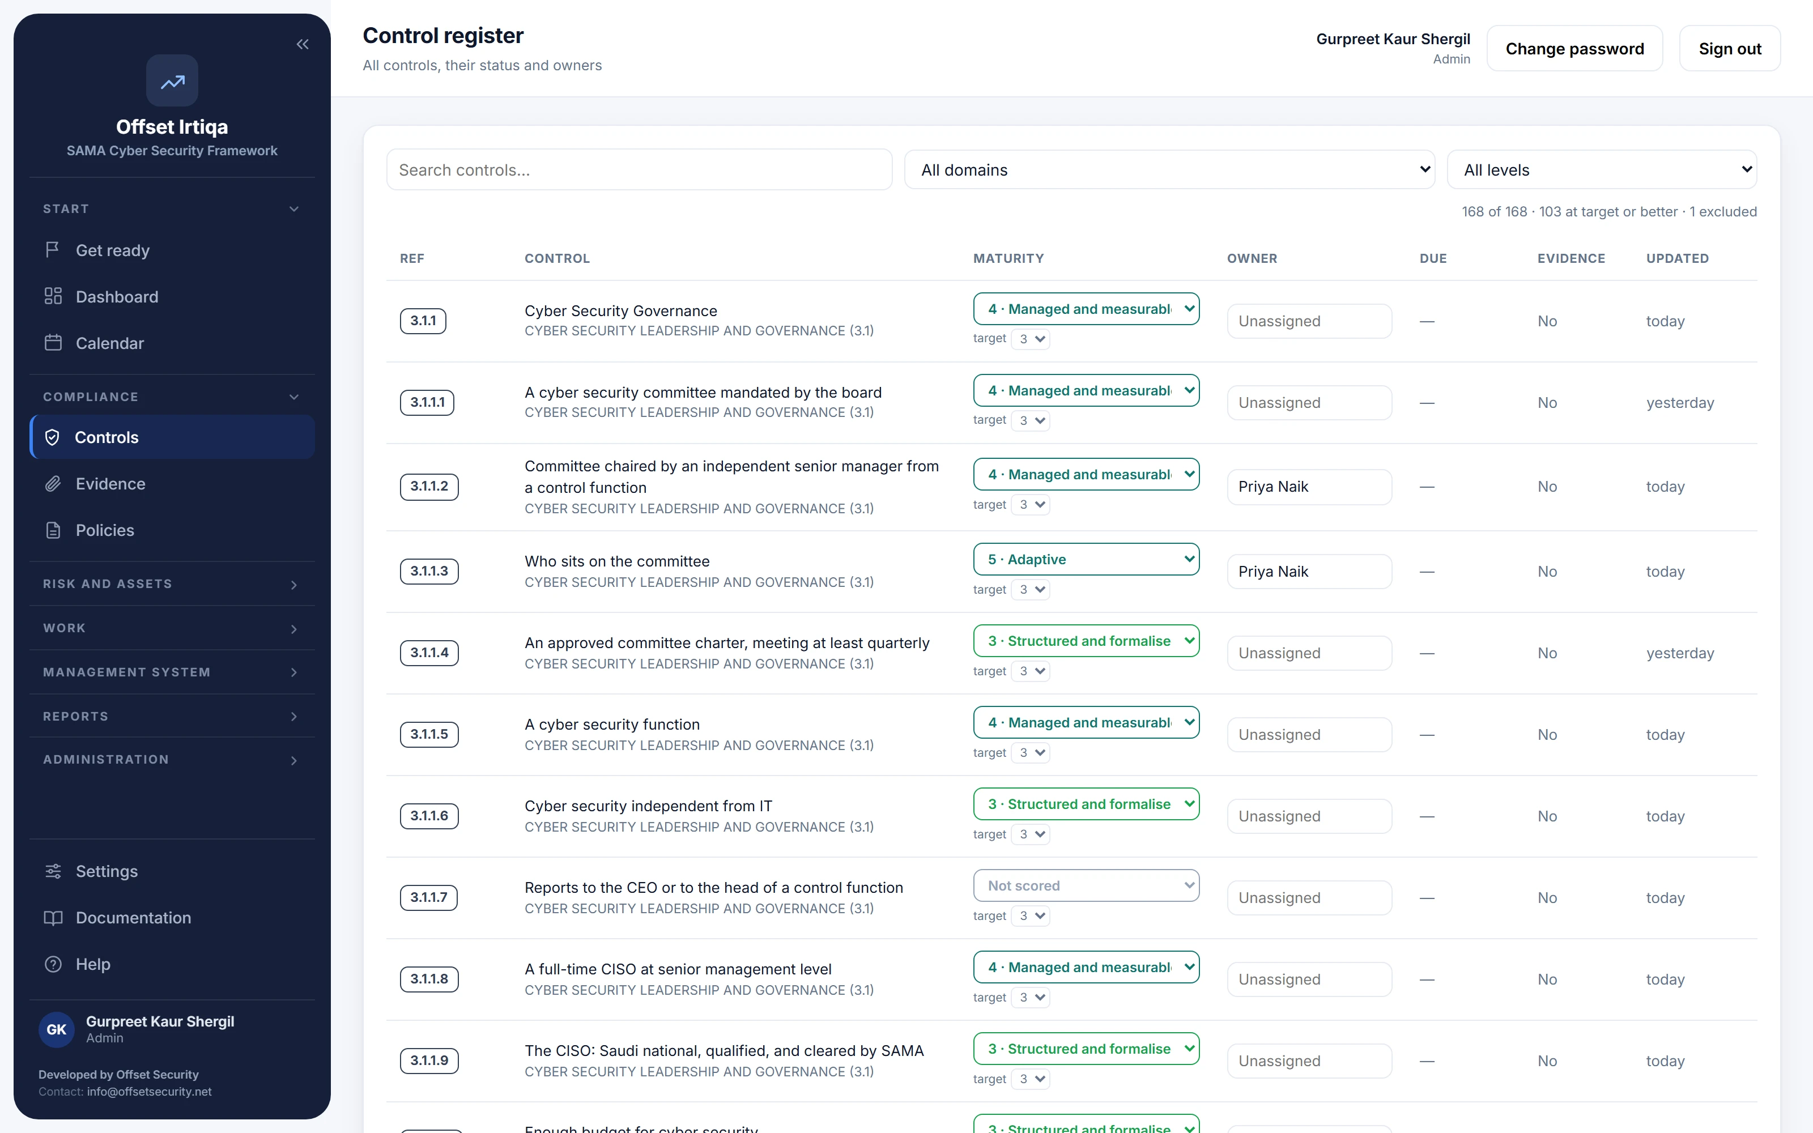This screenshot has height=1133, width=1813.
Task: Open the All domains filter dropdown
Action: pyautogui.click(x=1169, y=170)
